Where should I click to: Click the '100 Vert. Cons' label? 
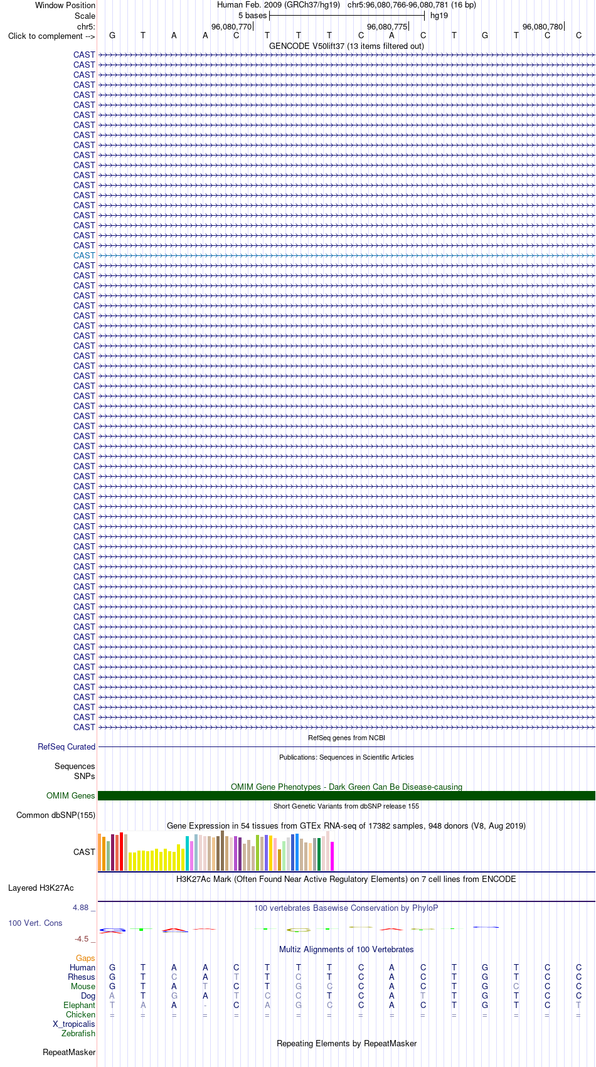coord(35,923)
